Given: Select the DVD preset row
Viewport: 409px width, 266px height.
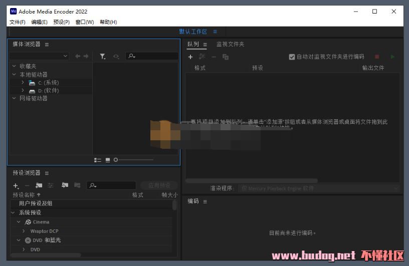Looking at the screenshot, I should point(91,249).
